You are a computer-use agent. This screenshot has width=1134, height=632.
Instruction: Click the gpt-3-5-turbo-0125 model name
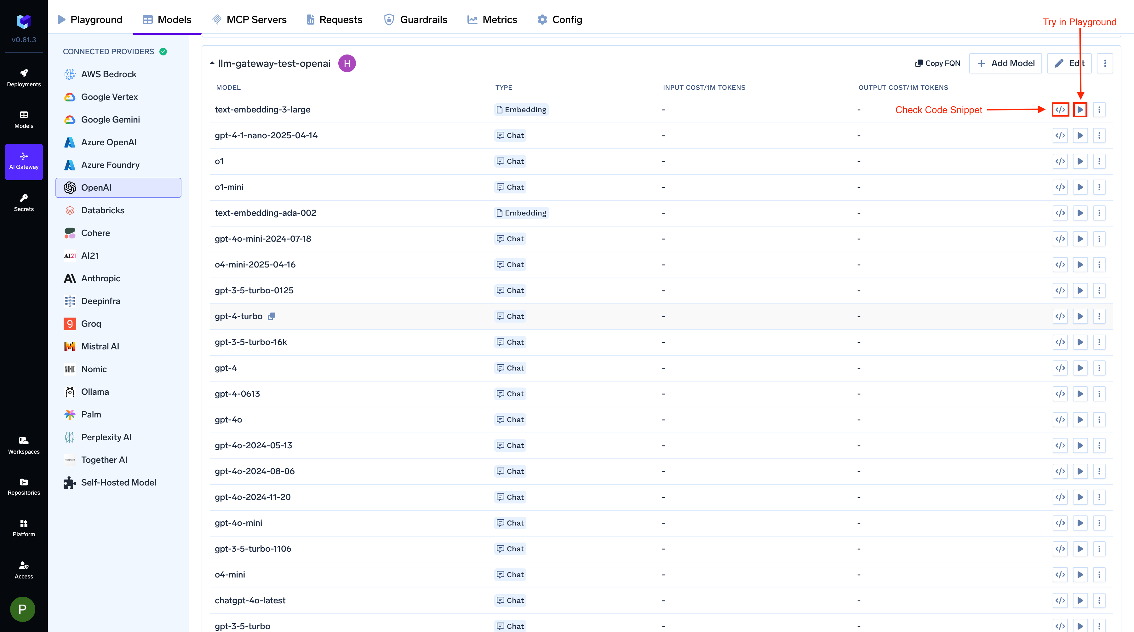coord(254,290)
